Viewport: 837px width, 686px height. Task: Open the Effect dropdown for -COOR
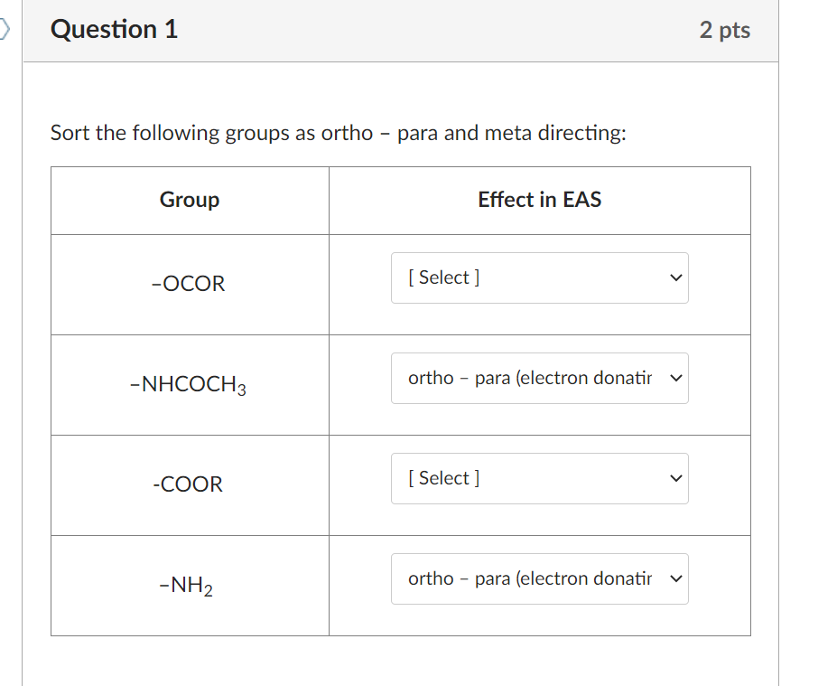coord(539,478)
